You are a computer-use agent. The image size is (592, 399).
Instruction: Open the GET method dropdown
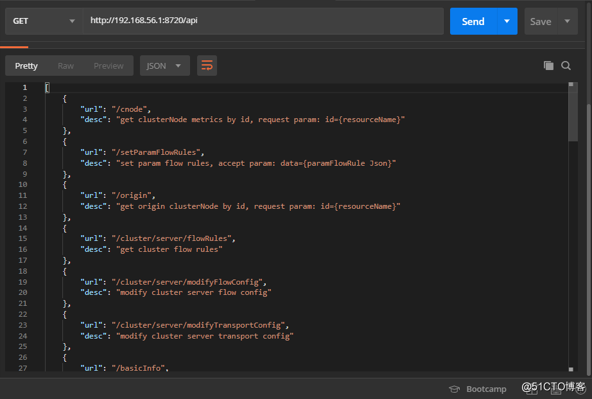[x=44, y=21]
